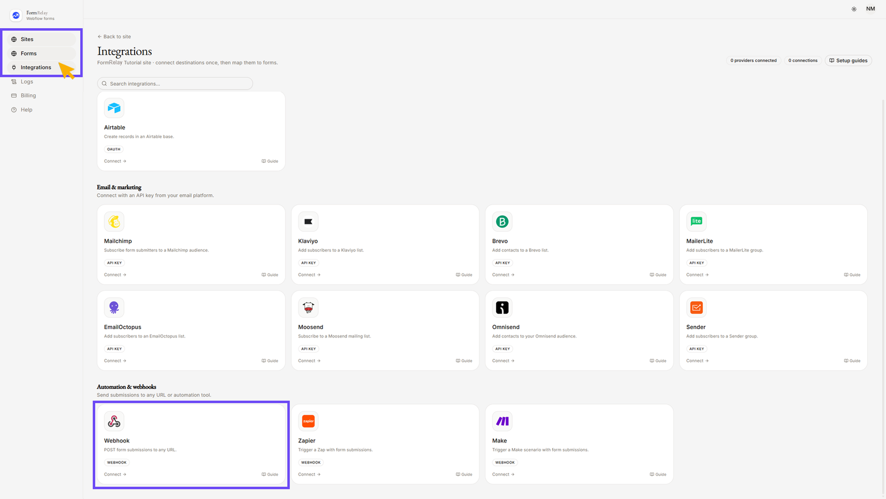Connect the Mailchimp integration
The height and width of the screenshot is (499, 886).
(x=115, y=275)
